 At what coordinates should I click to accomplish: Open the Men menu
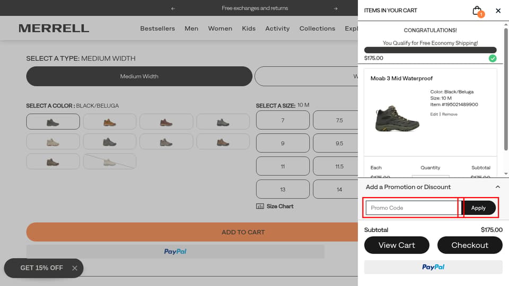click(191, 29)
